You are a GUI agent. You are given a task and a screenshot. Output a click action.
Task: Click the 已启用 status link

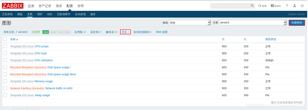pyautogui.click(x=36, y=32)
